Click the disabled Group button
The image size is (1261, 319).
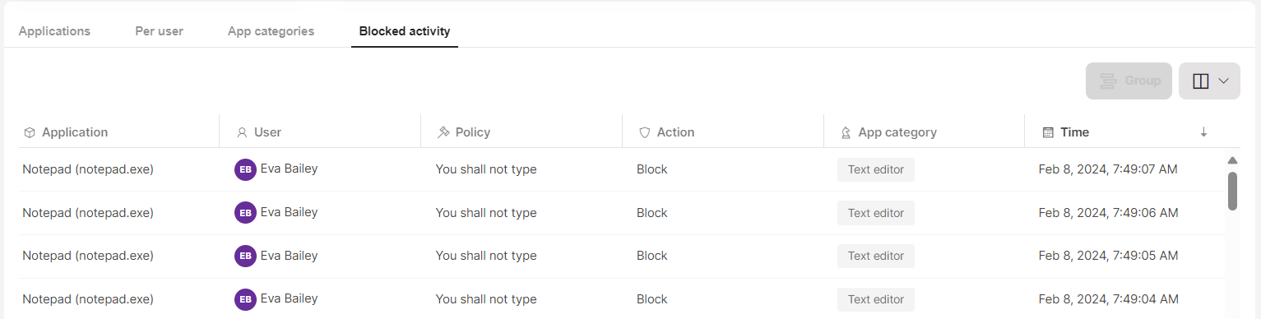[x=1129, y=81]
